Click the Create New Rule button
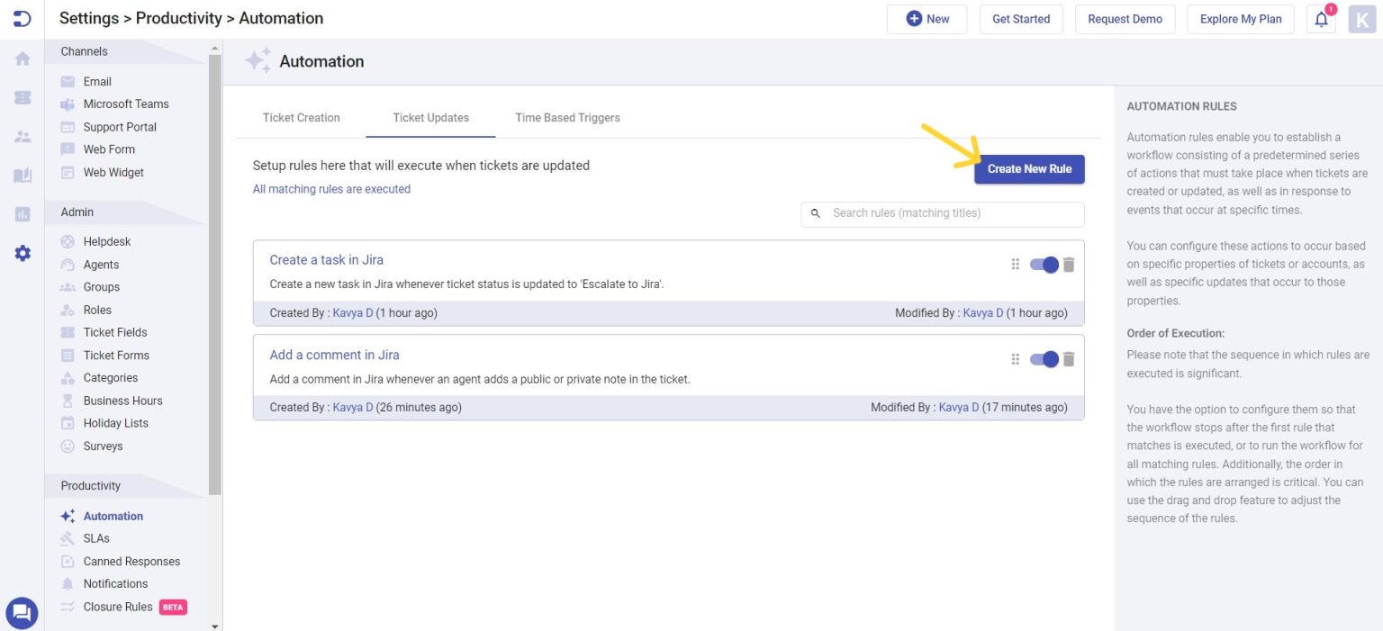The height and width of the screenshot is (631, 1383). coord(1029,168)
